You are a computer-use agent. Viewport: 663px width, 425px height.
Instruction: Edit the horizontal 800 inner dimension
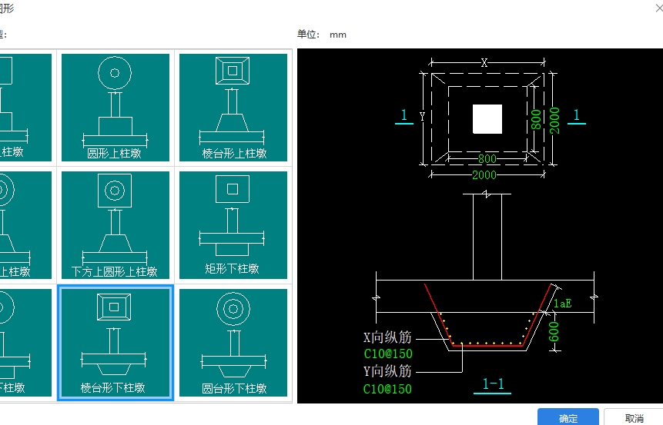487,158
